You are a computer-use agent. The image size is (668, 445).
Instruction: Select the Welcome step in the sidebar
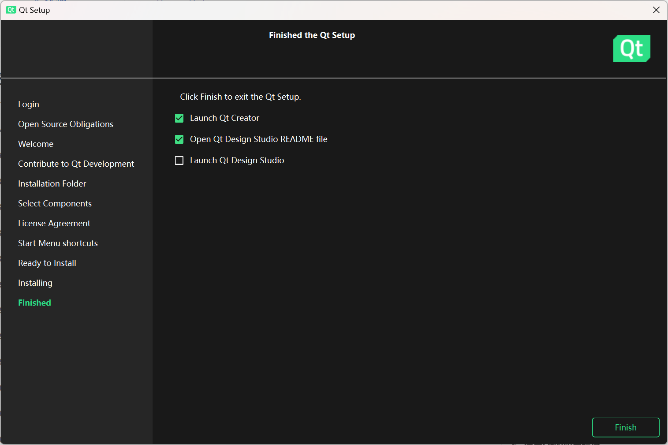coord(36,144)
